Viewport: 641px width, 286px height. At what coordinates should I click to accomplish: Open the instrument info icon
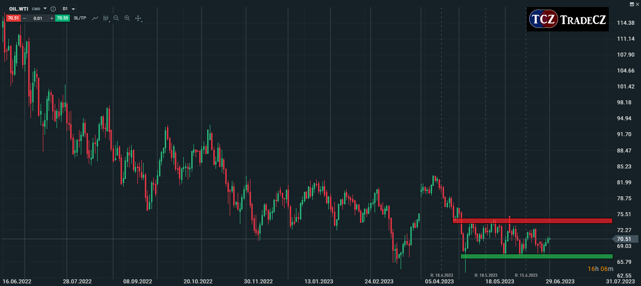click(53, 9)
